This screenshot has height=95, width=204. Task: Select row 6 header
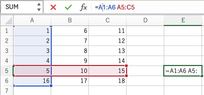(7, 81)
